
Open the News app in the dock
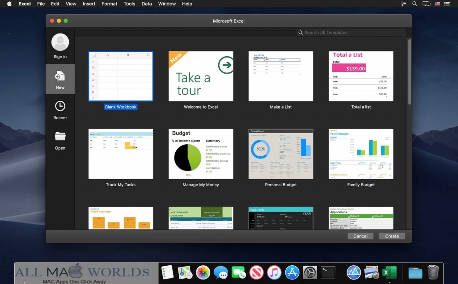coord(256,273)
